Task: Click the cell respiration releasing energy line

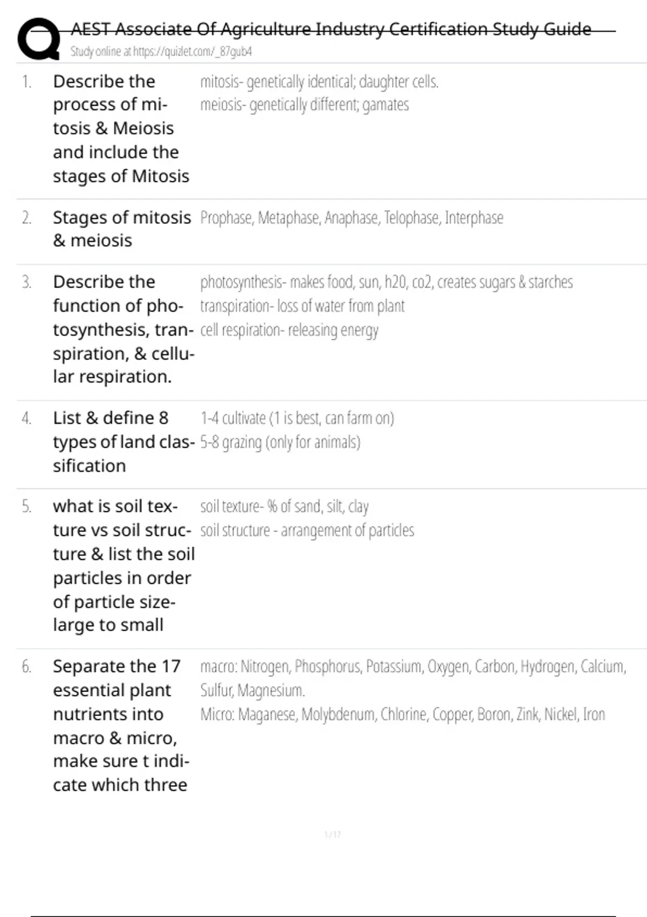Action: tap(289, 330)
